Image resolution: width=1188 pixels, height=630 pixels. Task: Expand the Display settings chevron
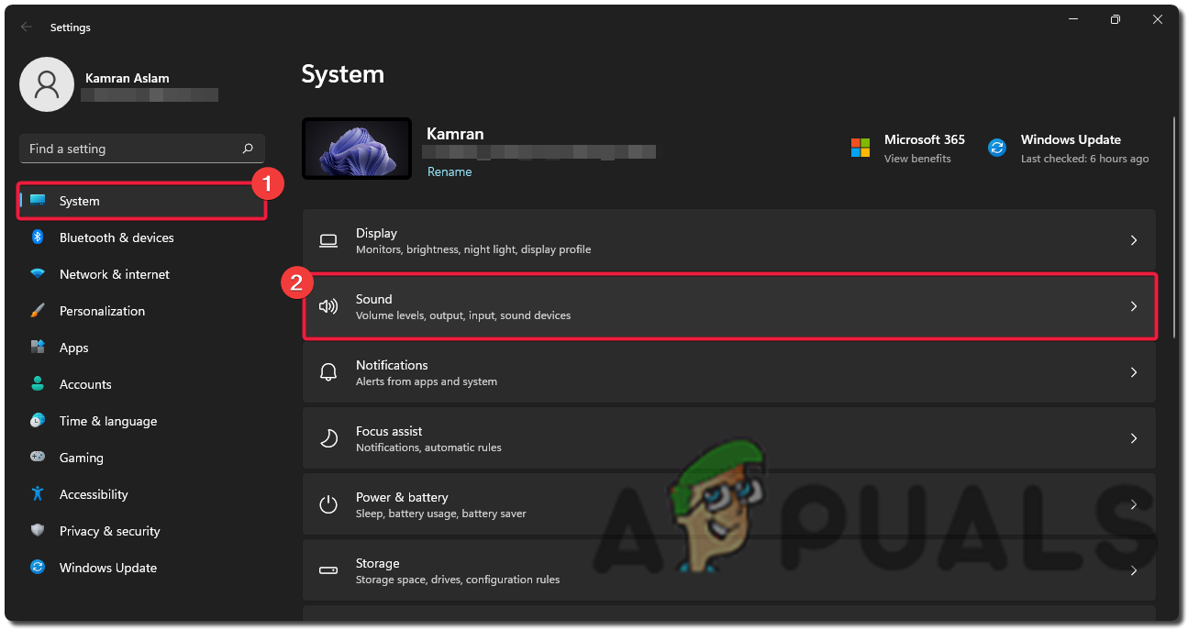coord(1134,240)
